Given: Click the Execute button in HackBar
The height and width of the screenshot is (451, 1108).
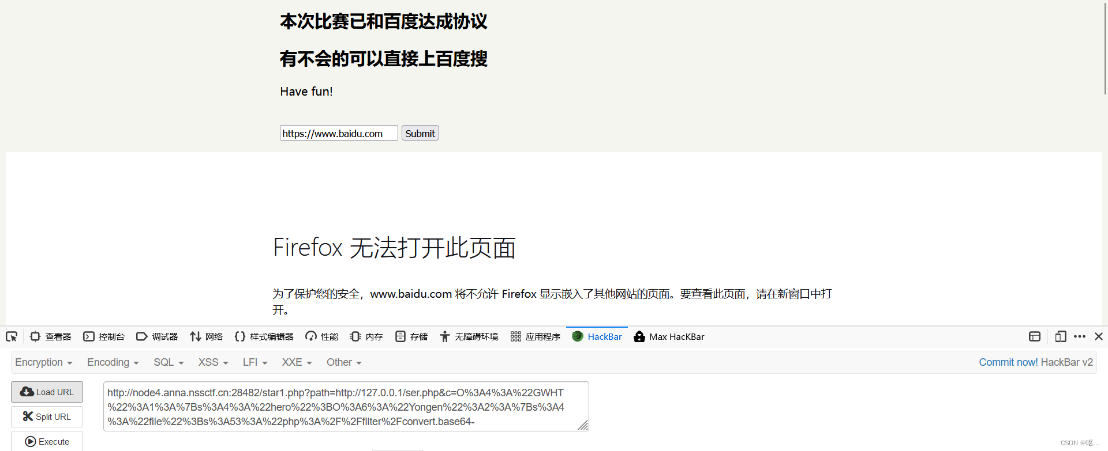Looking at the screenshot, I should (47, 441).
